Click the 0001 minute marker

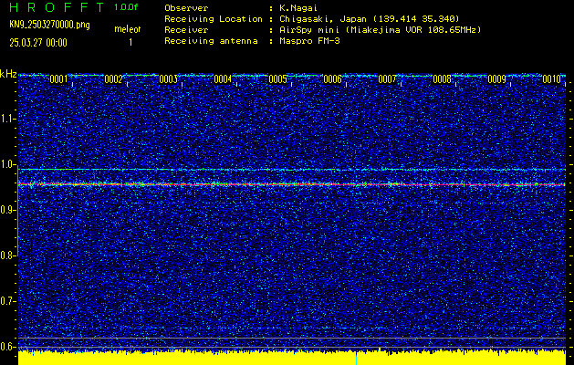[x=58, y=79]
